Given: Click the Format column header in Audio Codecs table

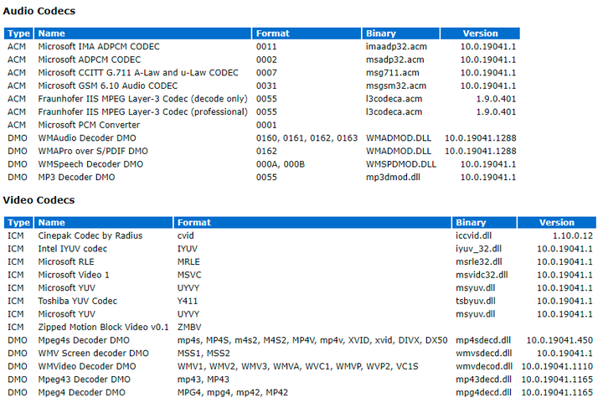Looking at the screenshot, I should pos(273,34).
